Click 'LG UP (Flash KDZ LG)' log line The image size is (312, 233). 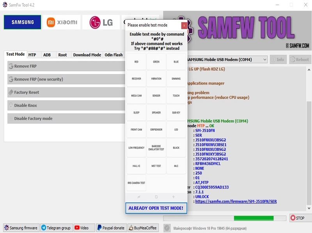click(207, 69)
